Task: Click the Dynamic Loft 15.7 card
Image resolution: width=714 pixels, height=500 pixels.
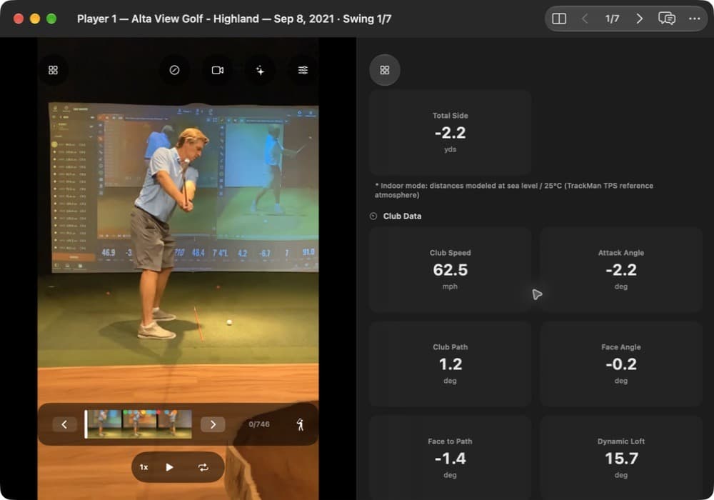Action: tap(621, 458)
